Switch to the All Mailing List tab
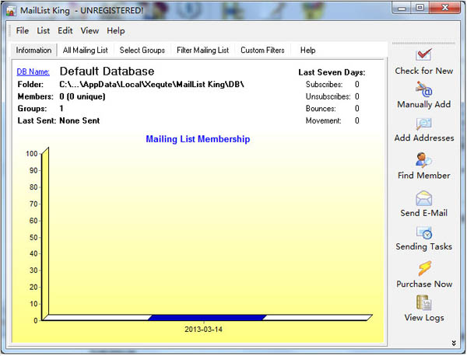Screen dimensions: 467x356 pyautogui.click(x=86, y=51)
